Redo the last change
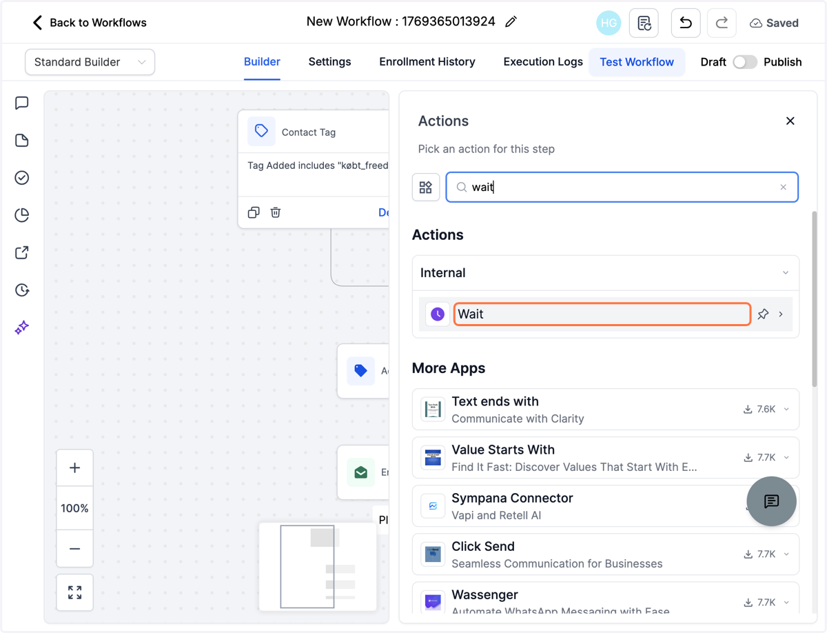Image resolution: width=827 pixels, height=633 pixels. [x=722, y=23]
